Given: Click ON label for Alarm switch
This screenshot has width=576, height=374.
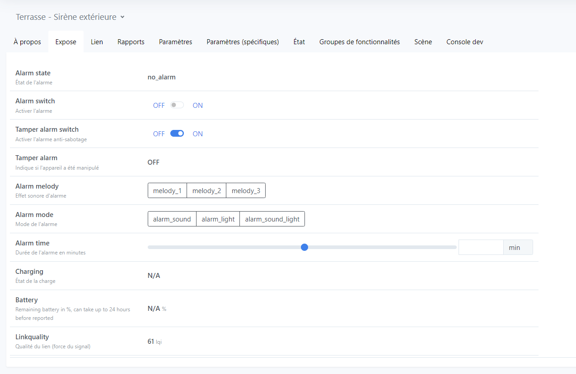Looking at the screenshot, I should pos(197,106).
